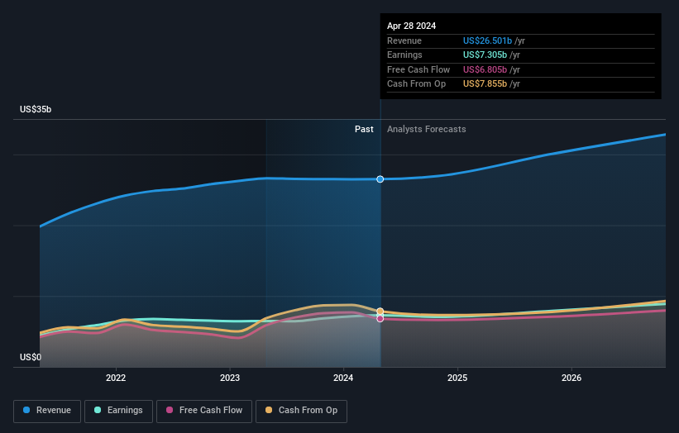Click the US$7.305b earnings value

[x=485, y=55]
